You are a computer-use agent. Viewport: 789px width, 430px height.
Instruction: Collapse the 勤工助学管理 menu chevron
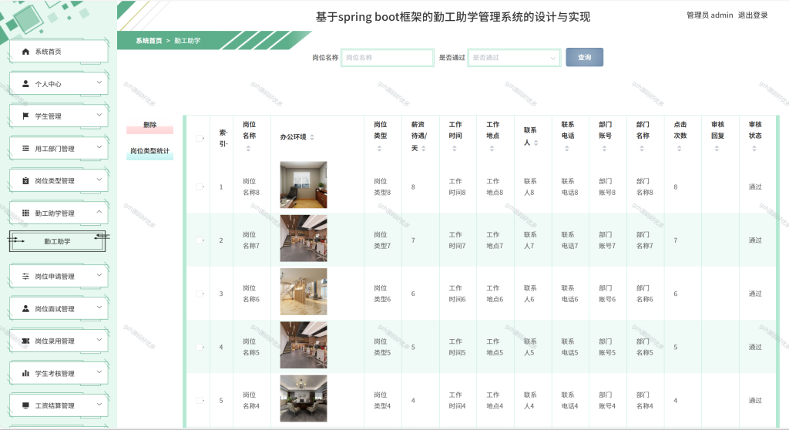99,211
